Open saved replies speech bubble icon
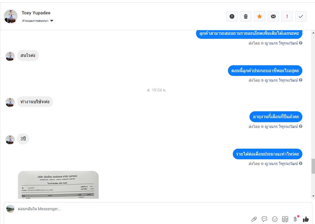Viewport: 315px width, 224px height. (264, 219)
